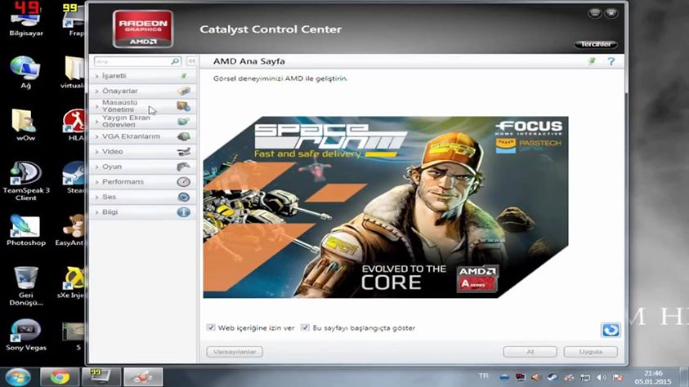Click the Masaüstü Yönetimi row icon

click(x=184, y=106)
